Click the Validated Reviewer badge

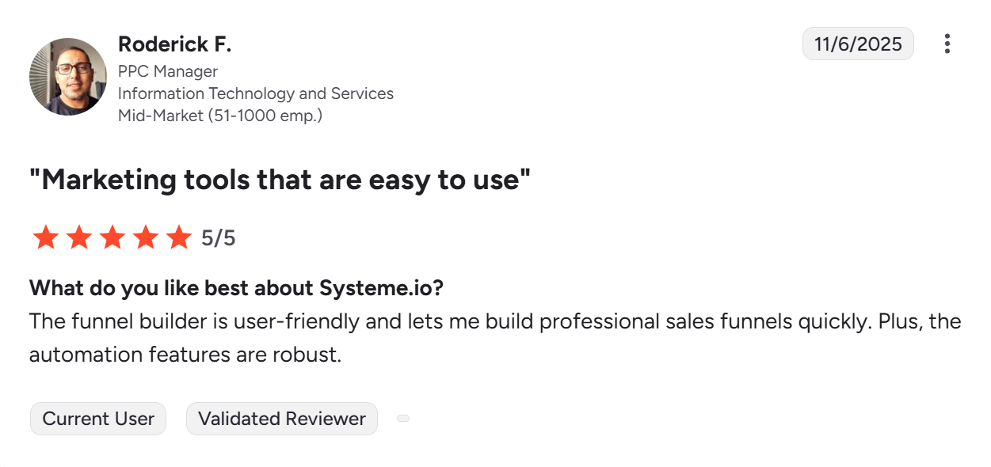(281, 418)
